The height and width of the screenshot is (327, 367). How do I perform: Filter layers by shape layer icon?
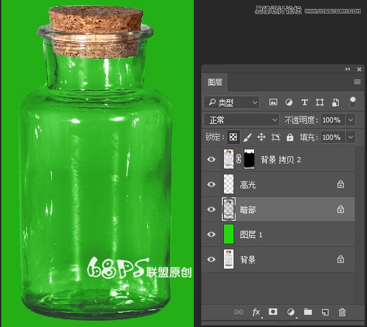[320, 102]
